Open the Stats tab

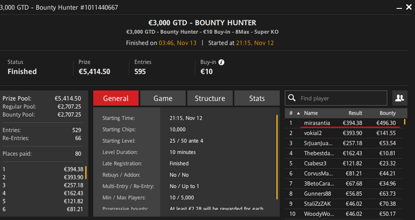click(x=257, y=98)
